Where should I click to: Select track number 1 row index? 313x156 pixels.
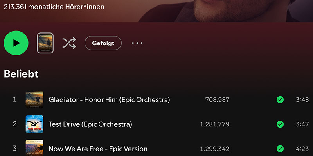click(x=15, y=99)
